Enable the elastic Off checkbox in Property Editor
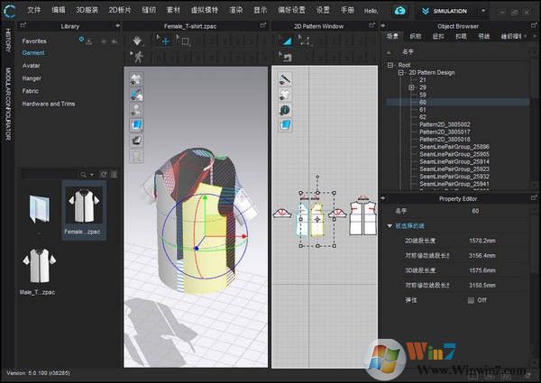Viewport: 541px width, 383px height. 471,300
